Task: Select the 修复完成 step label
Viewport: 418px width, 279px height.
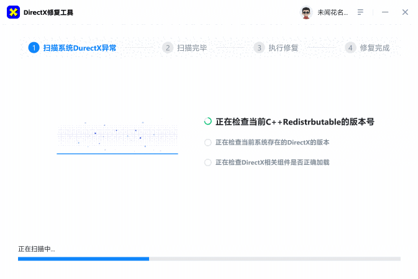Action: click(x=375, y=48)
